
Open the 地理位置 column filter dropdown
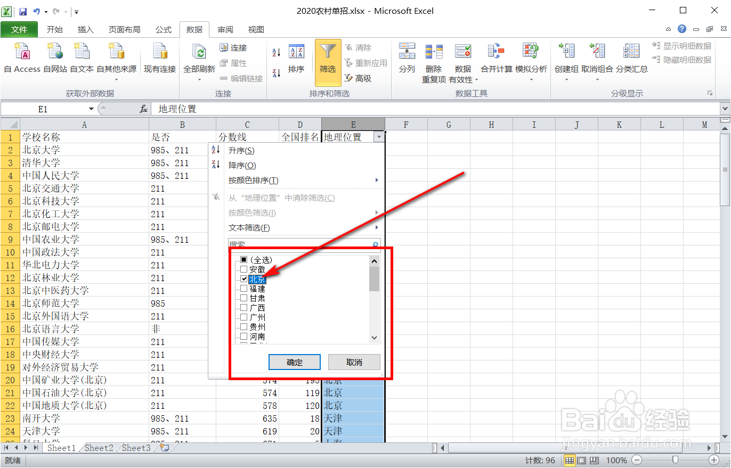pyautogui.click(x=379, y=137)
